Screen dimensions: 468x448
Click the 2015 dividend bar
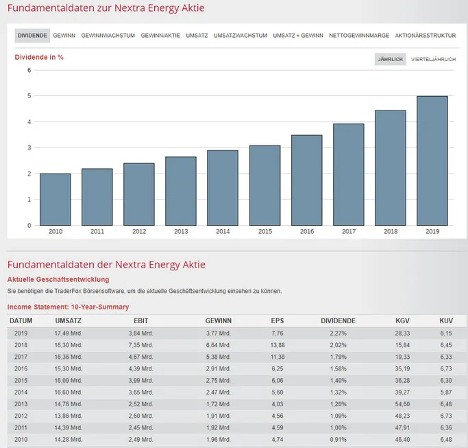click(x=265, y=185)
